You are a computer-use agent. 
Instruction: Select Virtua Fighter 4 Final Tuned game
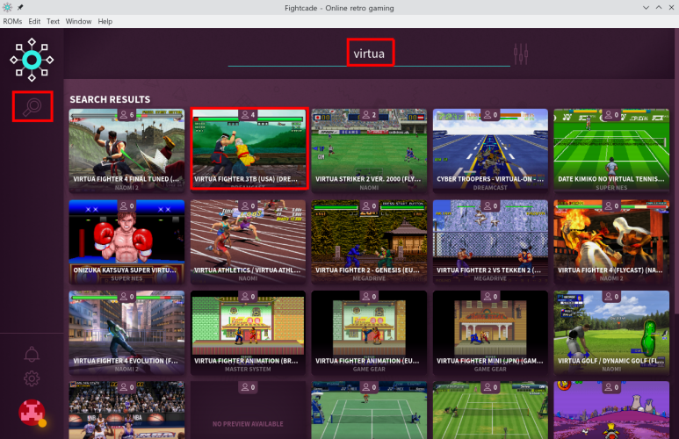click(126, 150)
